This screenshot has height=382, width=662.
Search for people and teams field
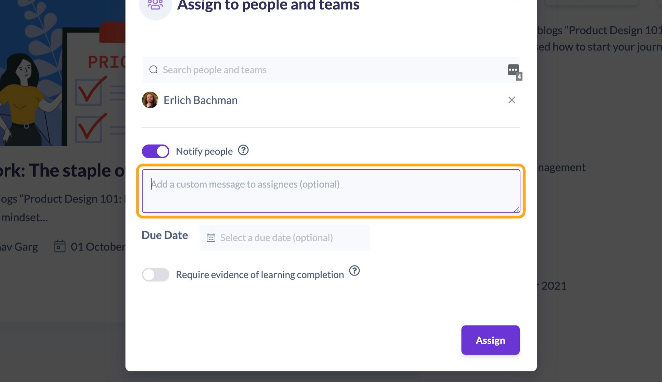331,70
